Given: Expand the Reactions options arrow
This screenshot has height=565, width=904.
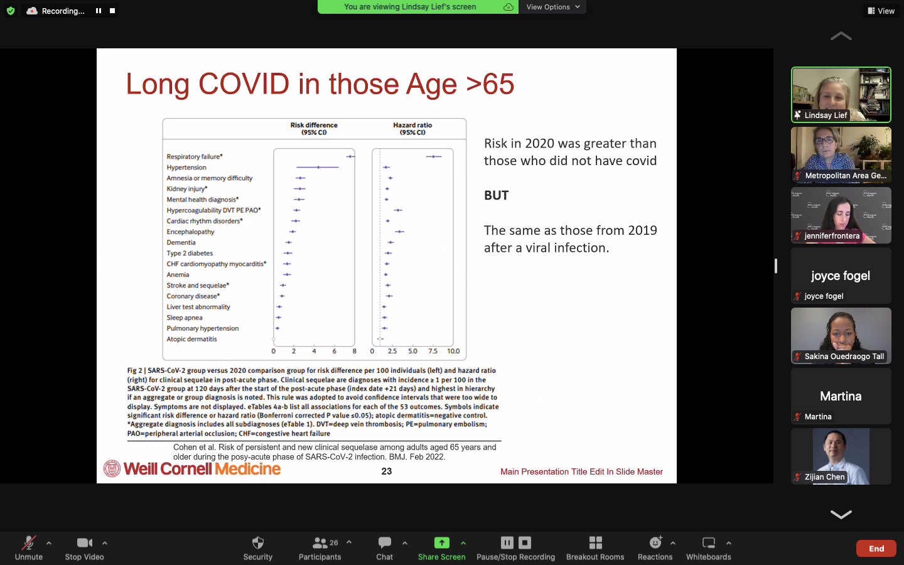Looking at the screenshot, I should click(x=673, y=543).
